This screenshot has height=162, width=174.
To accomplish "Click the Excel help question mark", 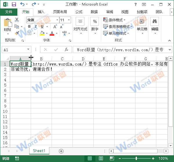I will (x=135, y=4).
